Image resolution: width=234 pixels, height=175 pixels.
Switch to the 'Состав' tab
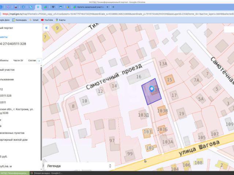point(32,61)
